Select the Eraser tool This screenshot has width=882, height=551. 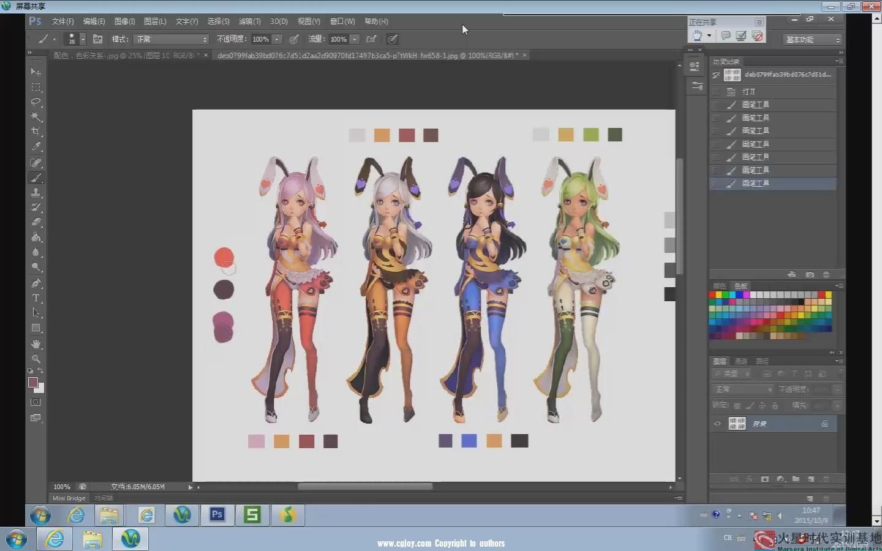pos(36,222)
